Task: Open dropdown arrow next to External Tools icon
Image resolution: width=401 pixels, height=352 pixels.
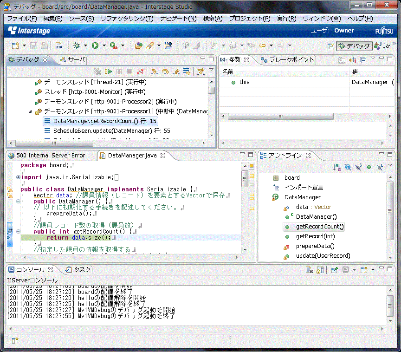Action: click(123, 46)
